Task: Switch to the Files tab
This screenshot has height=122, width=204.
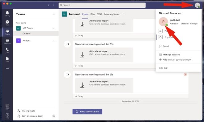Action: click(x=92, y=14)
